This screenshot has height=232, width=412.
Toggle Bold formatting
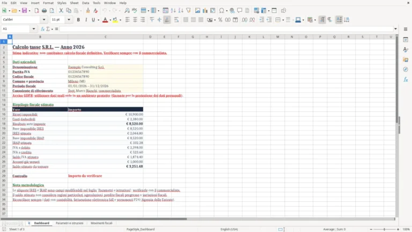point(78,20)
